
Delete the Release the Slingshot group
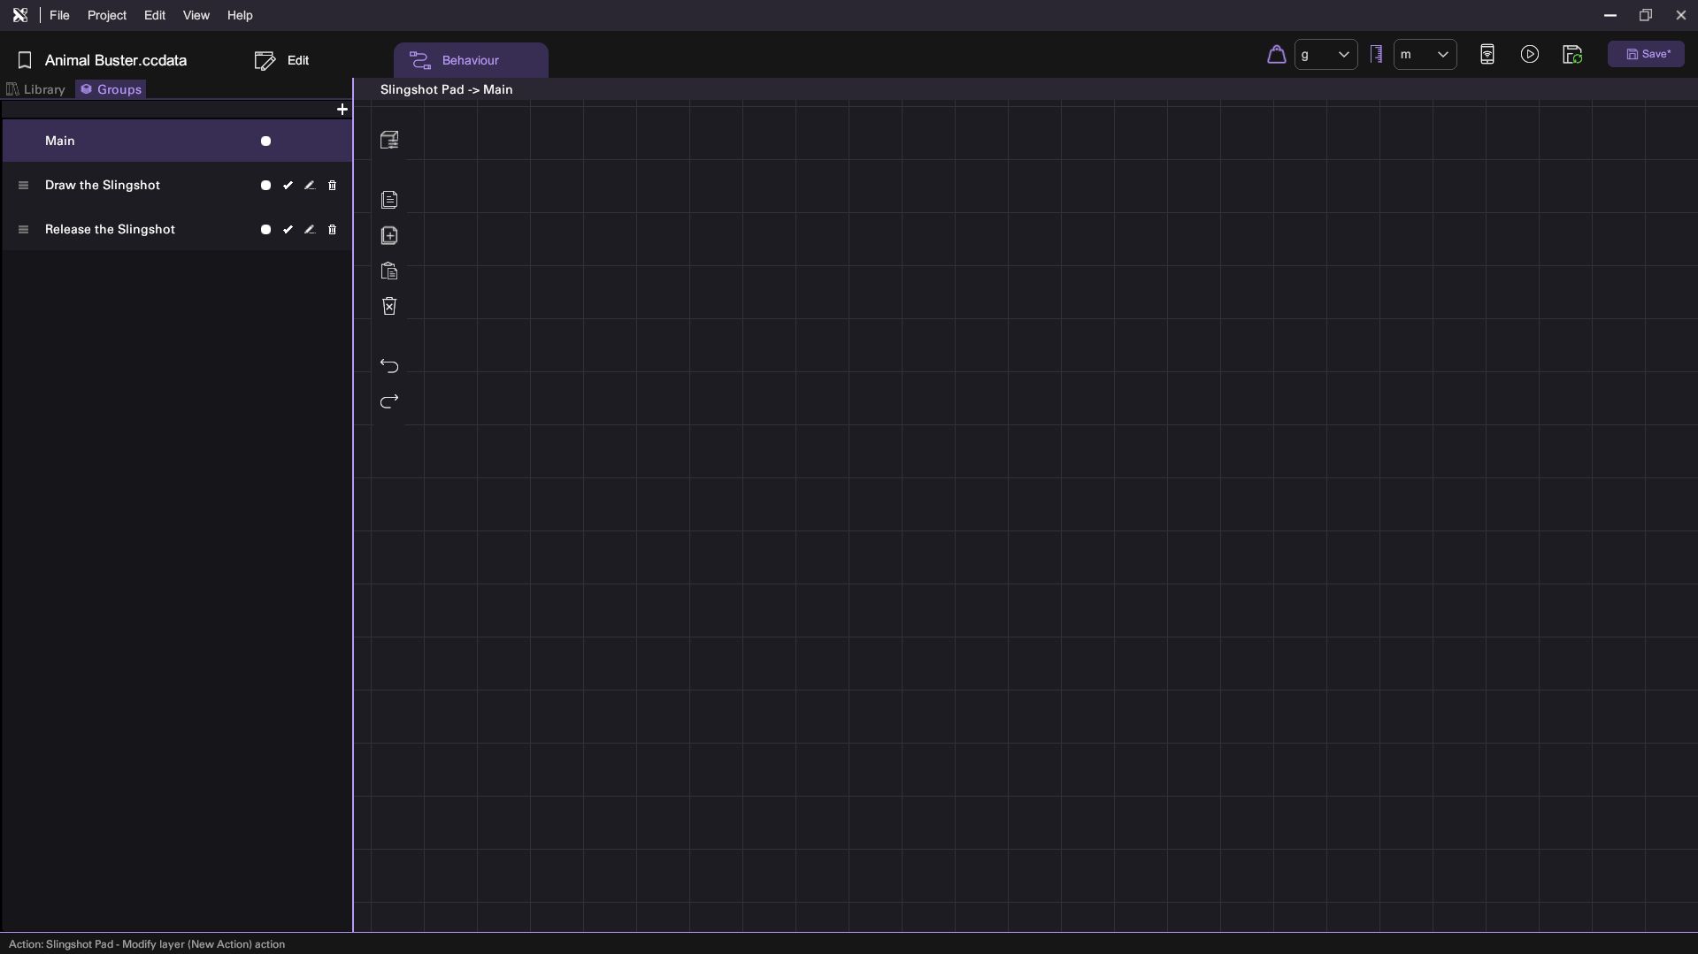[x=332, y=230]
